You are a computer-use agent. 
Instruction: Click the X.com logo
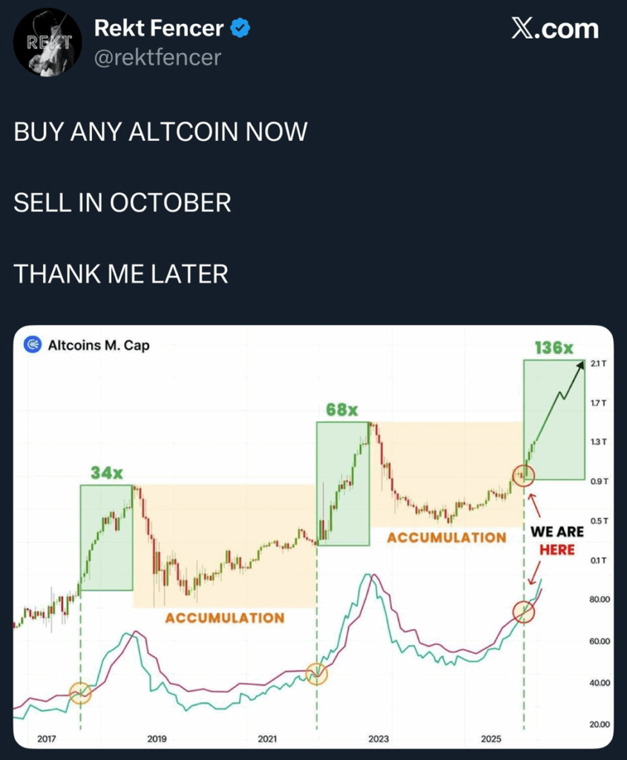(554, 29)
